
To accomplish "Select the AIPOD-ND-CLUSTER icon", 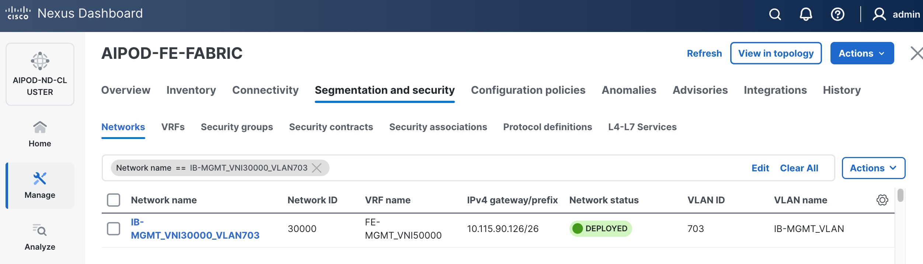I will 40,61.
